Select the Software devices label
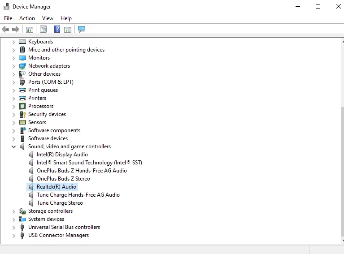Viewport: 344px width, 254px height. 48,138
